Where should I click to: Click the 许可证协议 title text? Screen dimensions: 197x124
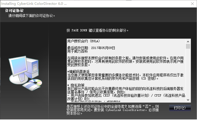tap(14, 11)
